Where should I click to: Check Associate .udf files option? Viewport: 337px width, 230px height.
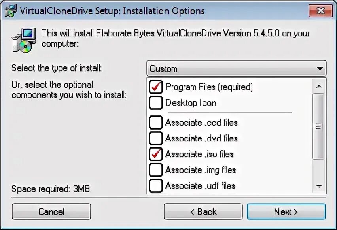(155, 186)
